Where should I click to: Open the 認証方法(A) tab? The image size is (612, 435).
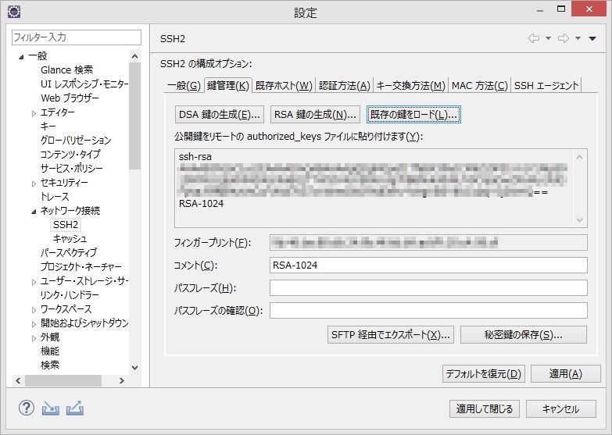344,85
